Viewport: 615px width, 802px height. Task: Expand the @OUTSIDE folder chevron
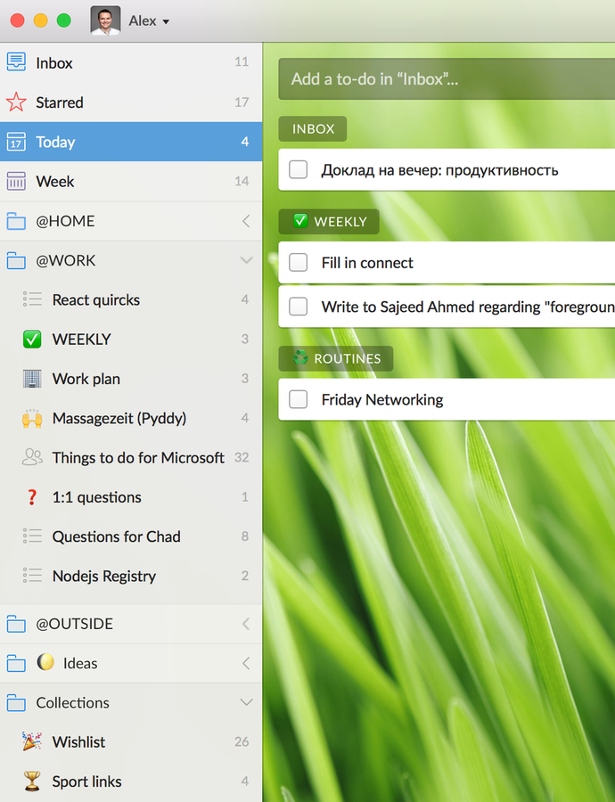(246, 624)
